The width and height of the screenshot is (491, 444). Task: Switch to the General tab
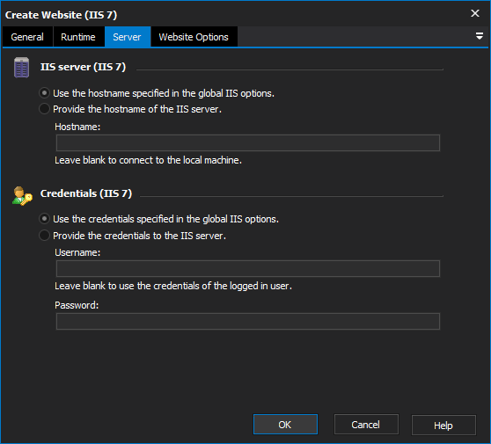(x=27, y=37)
